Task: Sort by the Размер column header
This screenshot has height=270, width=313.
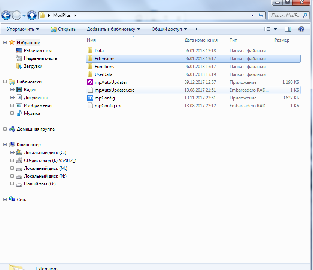Action: click(x=282, y=40)
